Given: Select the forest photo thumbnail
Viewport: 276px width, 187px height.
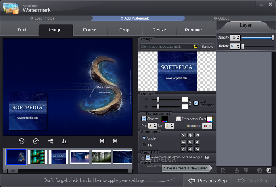Looking at the screenshot, I should tap(101, 157).
